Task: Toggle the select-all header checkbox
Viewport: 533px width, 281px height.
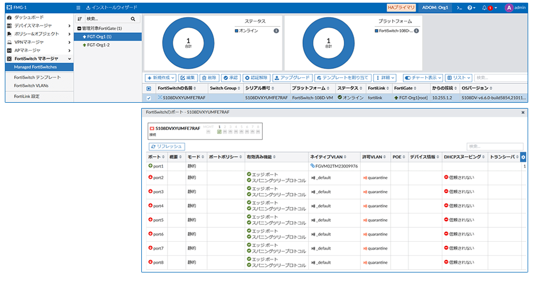Action: (x=149, y=88)
